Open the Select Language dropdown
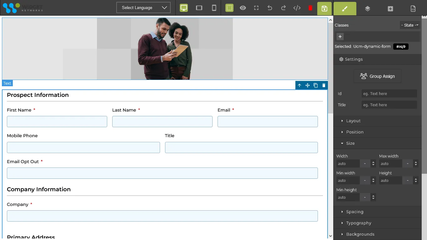The image size is (427, 240). 143,8
